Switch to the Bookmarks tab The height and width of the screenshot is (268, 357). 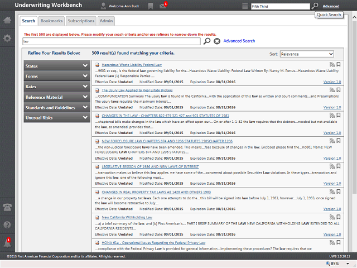51,21
